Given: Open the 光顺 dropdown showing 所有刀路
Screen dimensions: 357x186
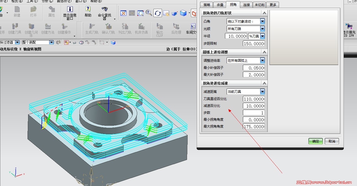Looking at the screenshot, I should (x=262, y=29).
